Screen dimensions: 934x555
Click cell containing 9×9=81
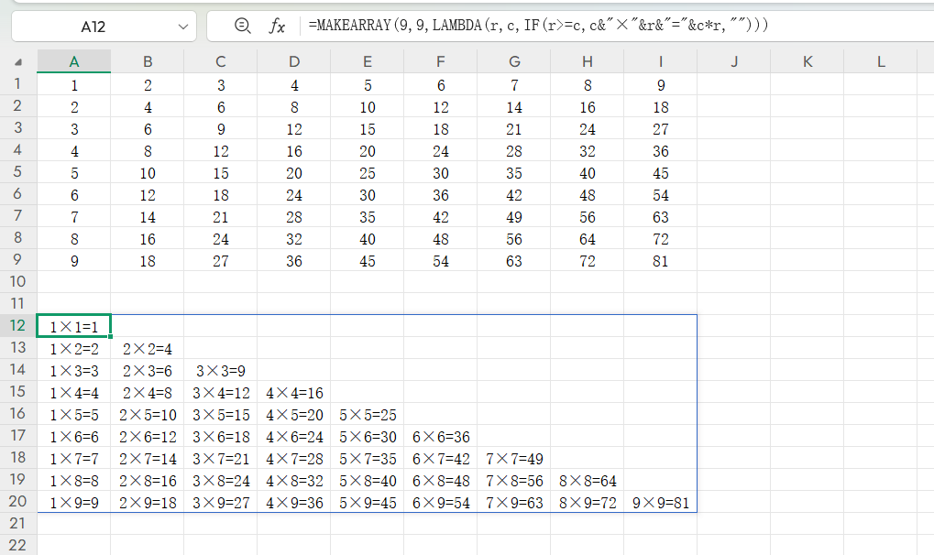click(661, 503)
